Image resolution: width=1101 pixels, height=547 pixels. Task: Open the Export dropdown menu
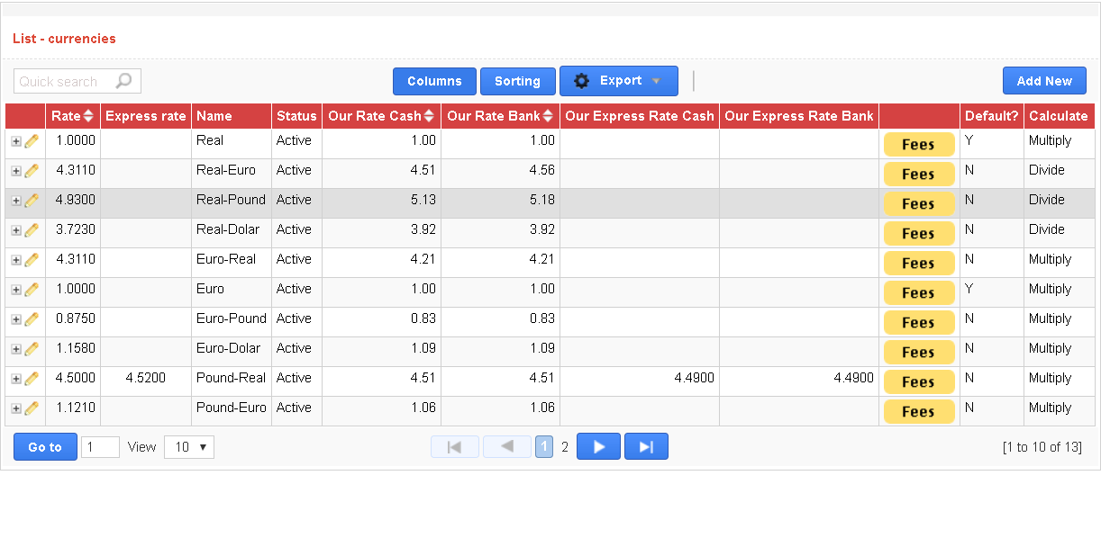[619, 81]
